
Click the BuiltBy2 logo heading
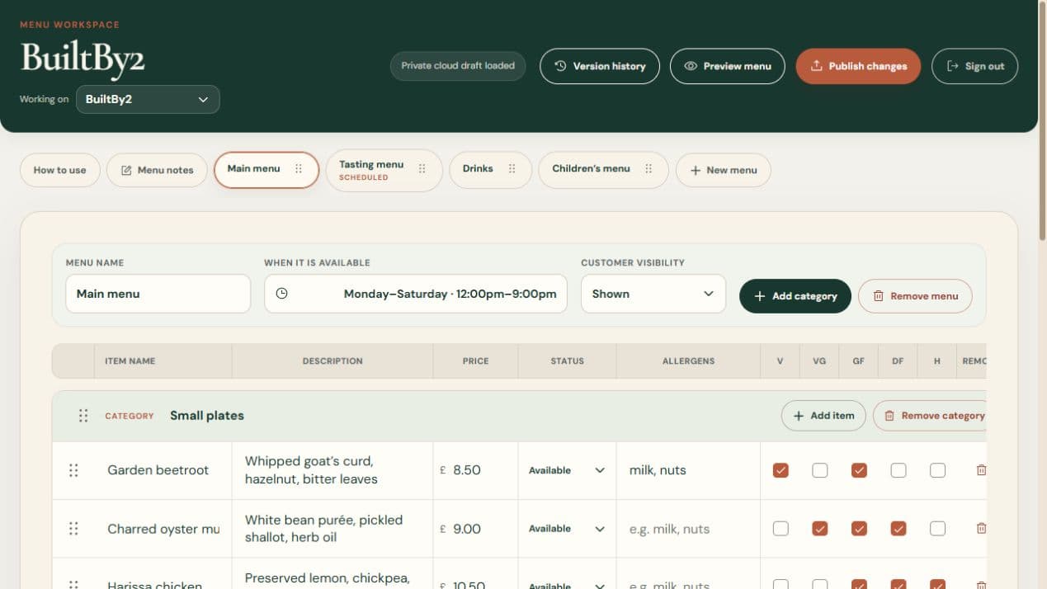[x=83, y=60]
